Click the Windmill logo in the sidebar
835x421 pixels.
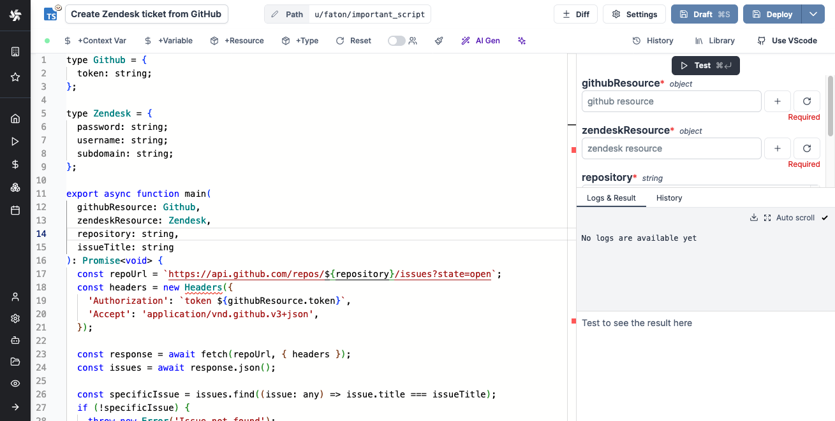pos(15,15)
